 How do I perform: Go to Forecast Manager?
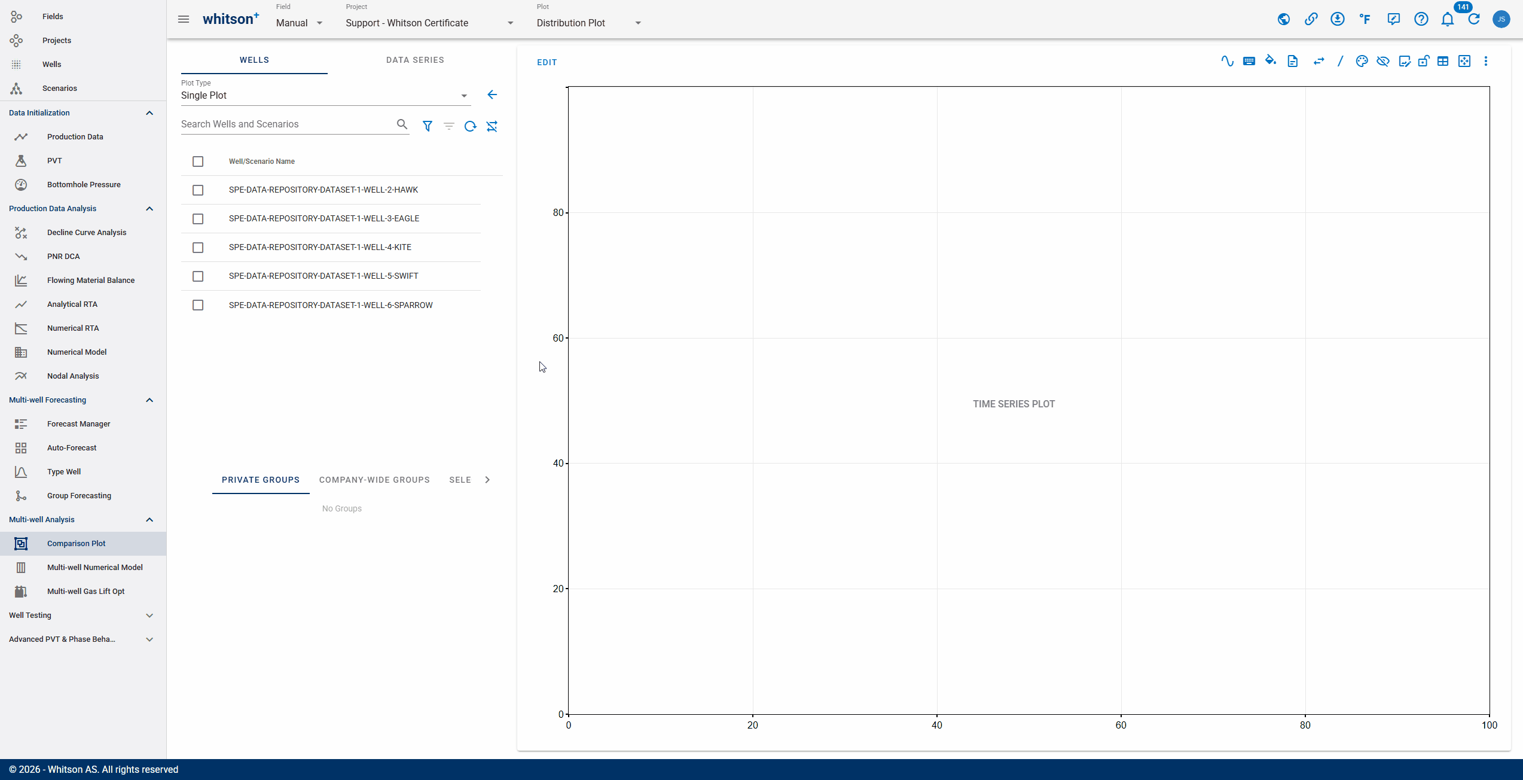point(83,424)
